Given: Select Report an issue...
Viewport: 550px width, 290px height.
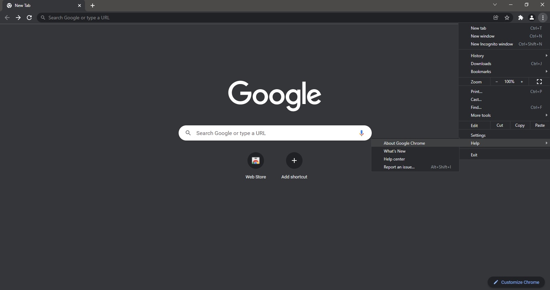Looking at the screenshot, I should click(415, 167).
